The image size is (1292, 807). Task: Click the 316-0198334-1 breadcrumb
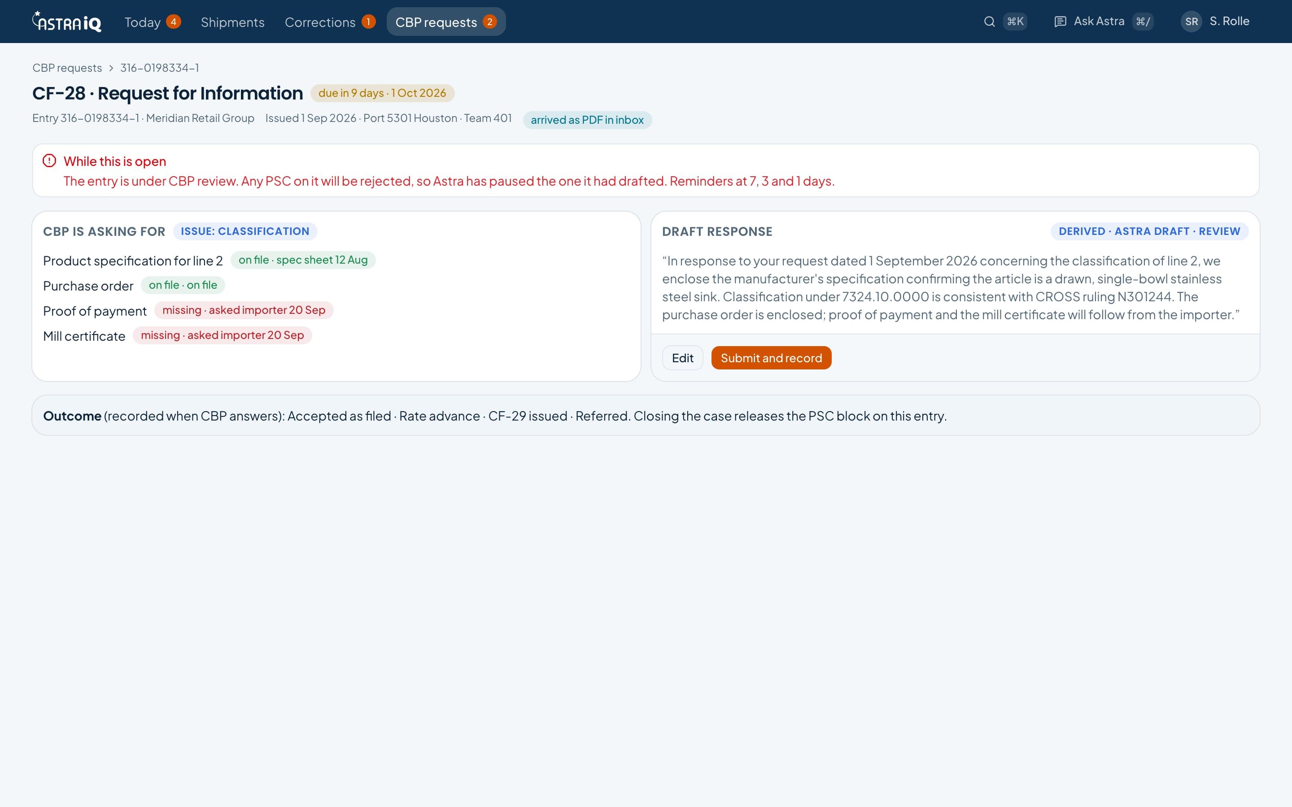160,68
